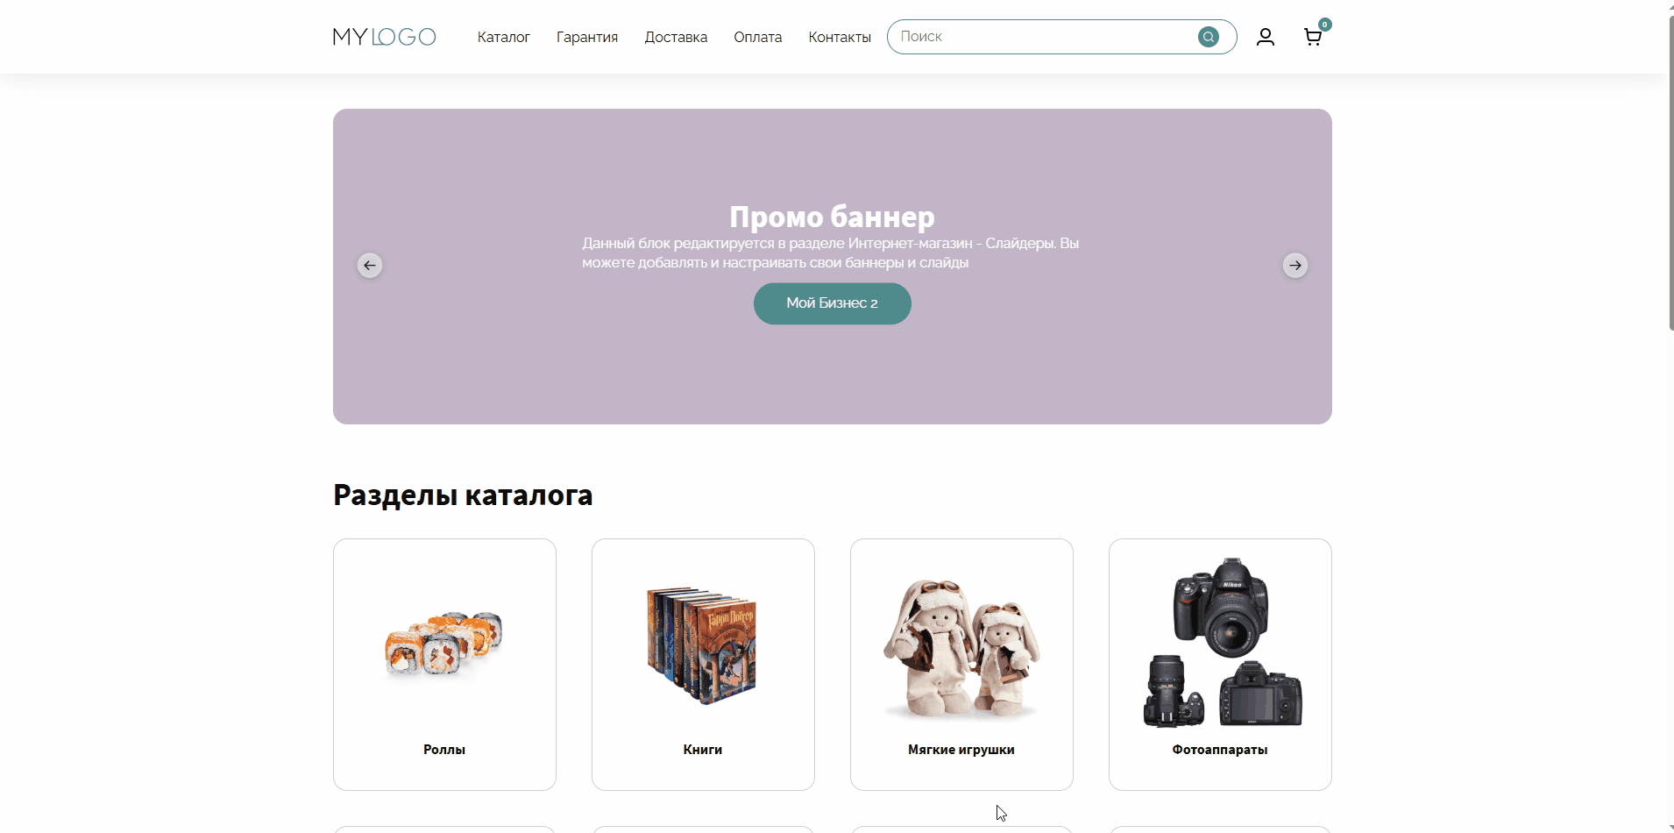Open the Фотоаппараты category card
The height and width of the screenshot is (833, 1674).
click(x=1220, y=665)
